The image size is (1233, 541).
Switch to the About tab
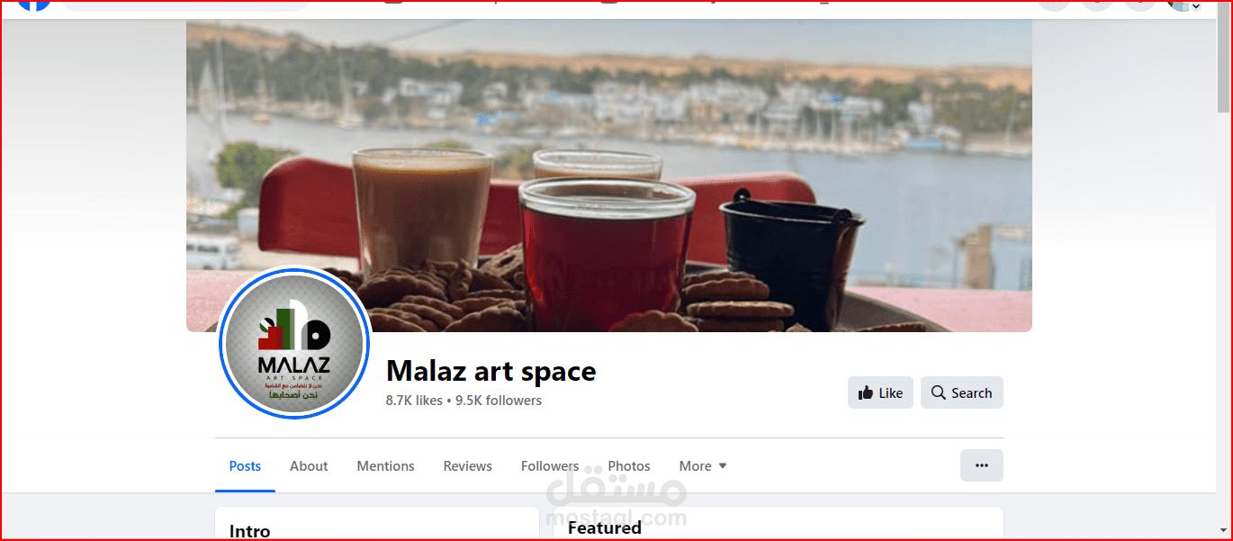(309, 466)
